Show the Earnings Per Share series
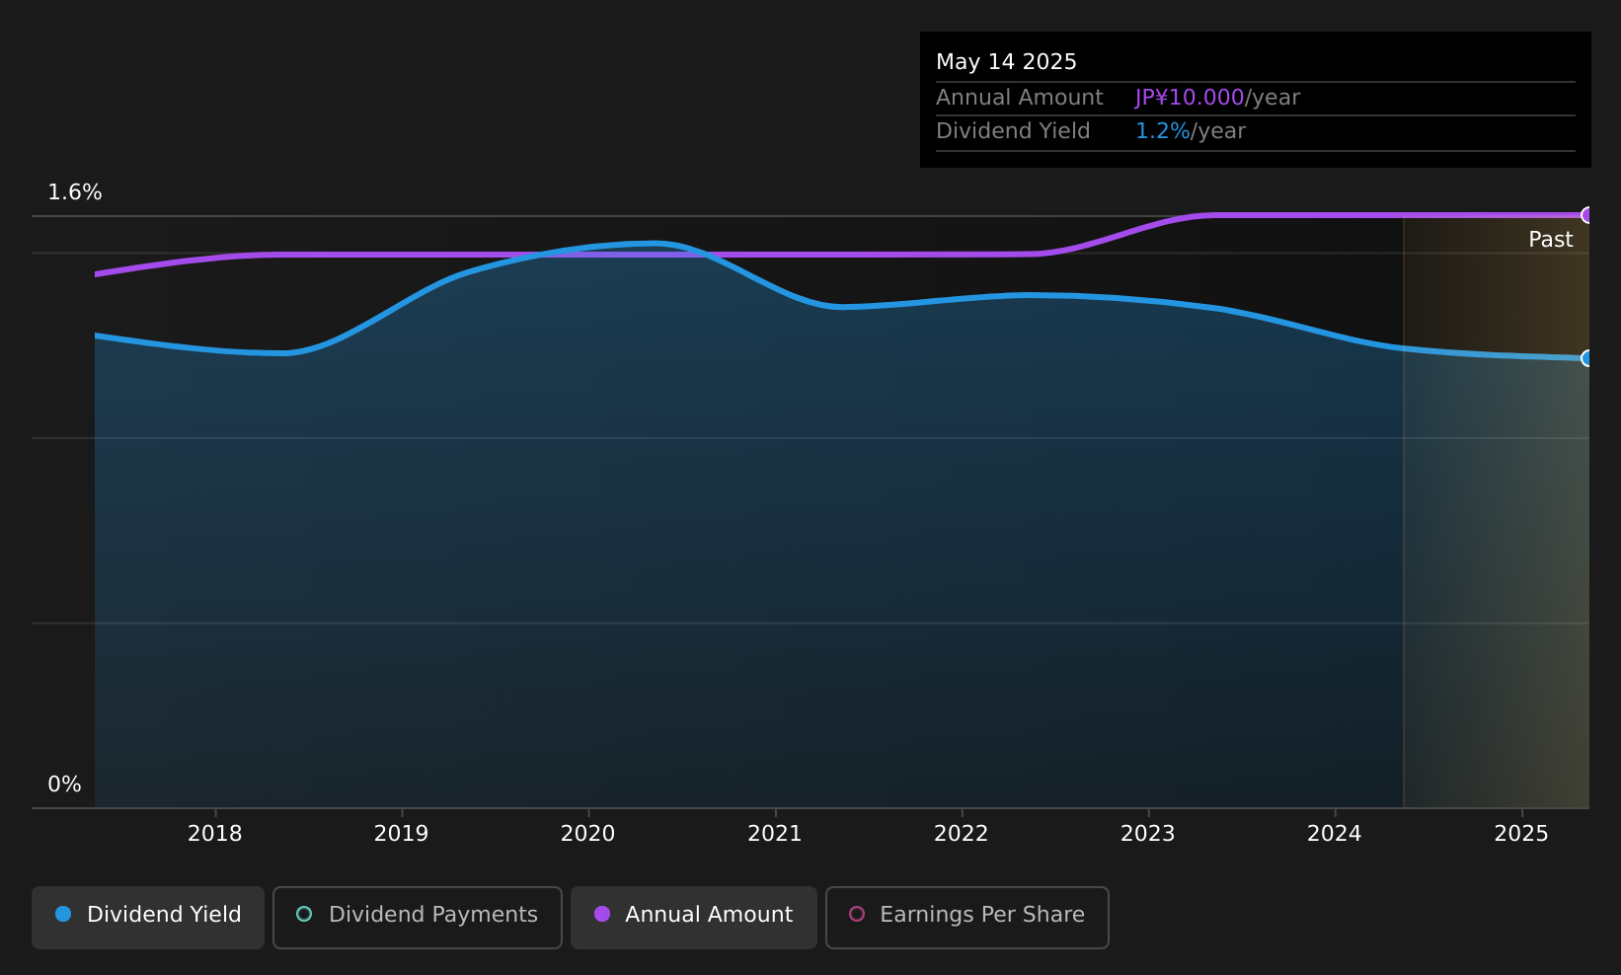The image size is (1621, 975). tap(967, 917)
